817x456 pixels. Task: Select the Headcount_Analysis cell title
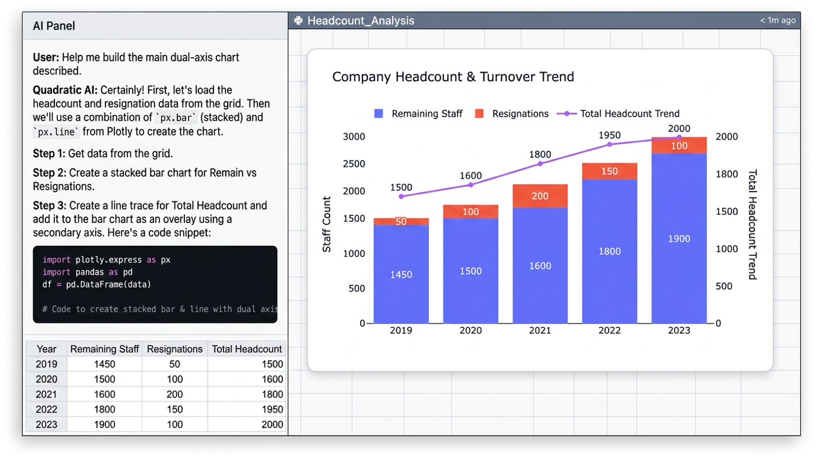point(361,20)
